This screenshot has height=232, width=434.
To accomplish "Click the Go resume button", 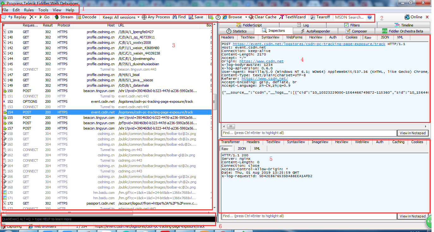I will [45, 17].
